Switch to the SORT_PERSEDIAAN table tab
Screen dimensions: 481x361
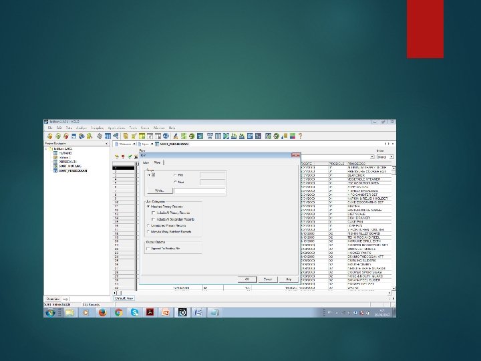[174, 144]
